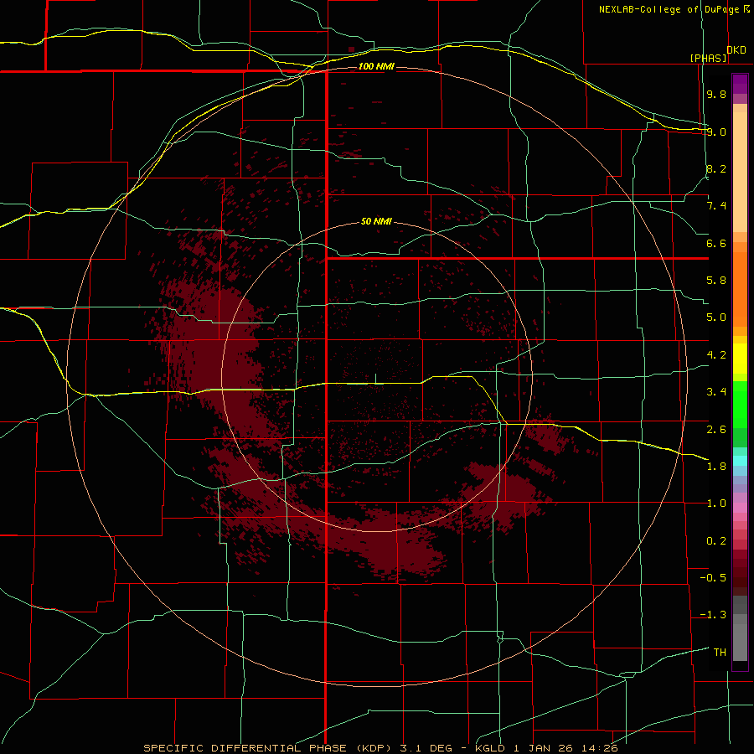Screen dimensions: 754x754
Task: Pick the purple segment of the color bar
Action: pos(740,84)
